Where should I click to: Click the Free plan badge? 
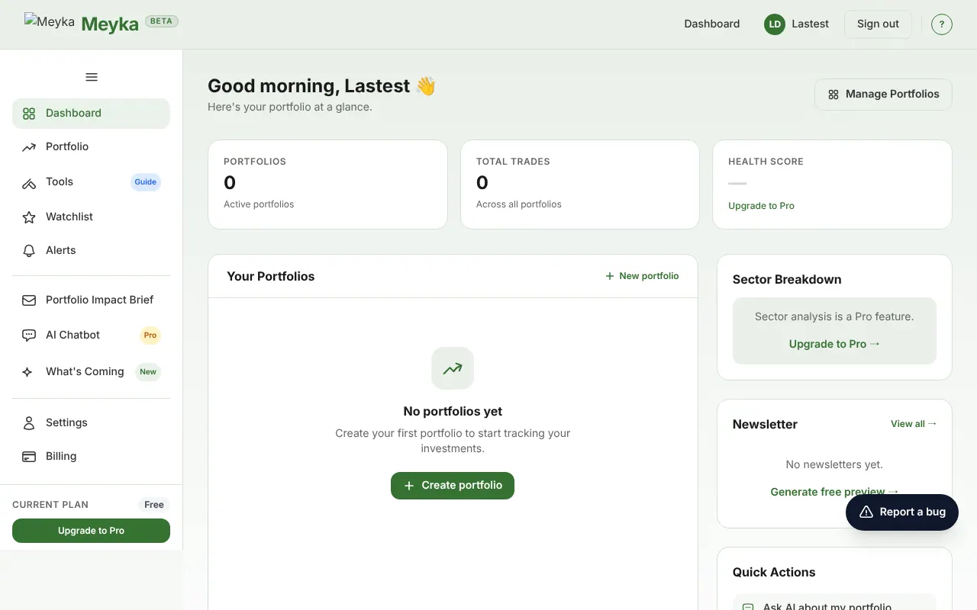(x=154, y=505)
